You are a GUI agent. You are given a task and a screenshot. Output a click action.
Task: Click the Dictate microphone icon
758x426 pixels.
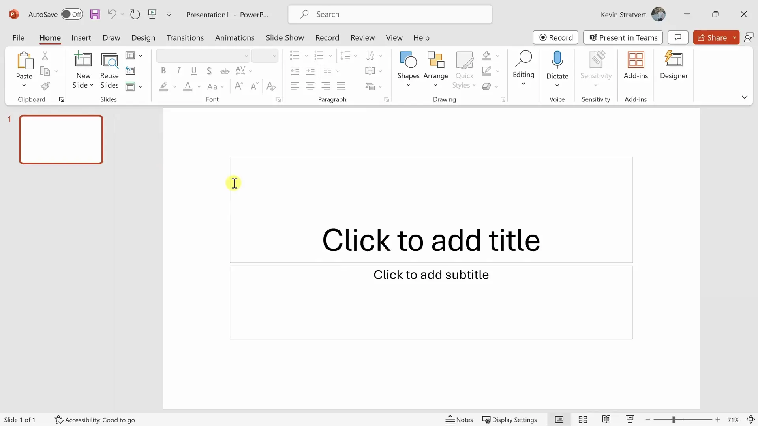557,60
